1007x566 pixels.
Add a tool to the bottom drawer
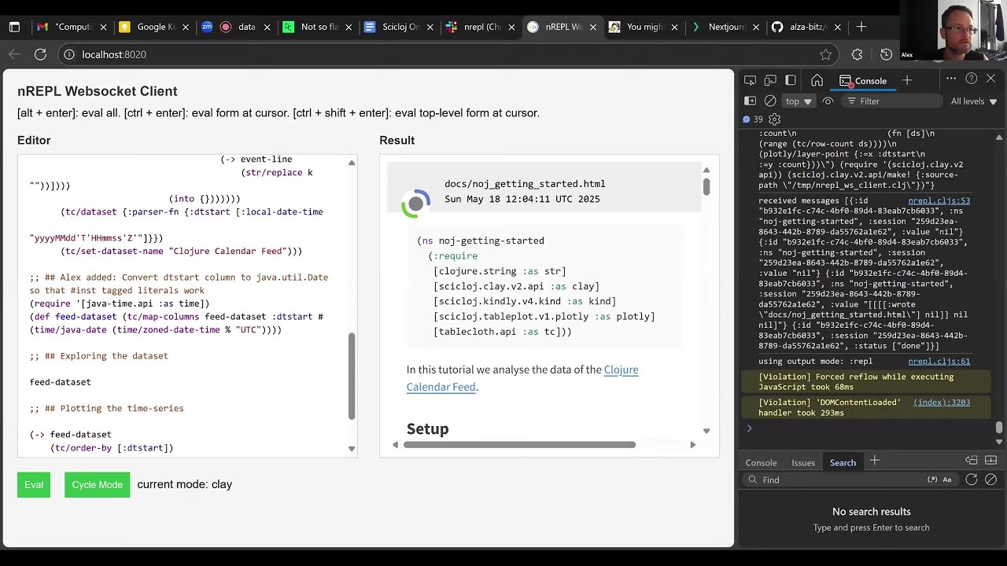[x=874, y=461]
